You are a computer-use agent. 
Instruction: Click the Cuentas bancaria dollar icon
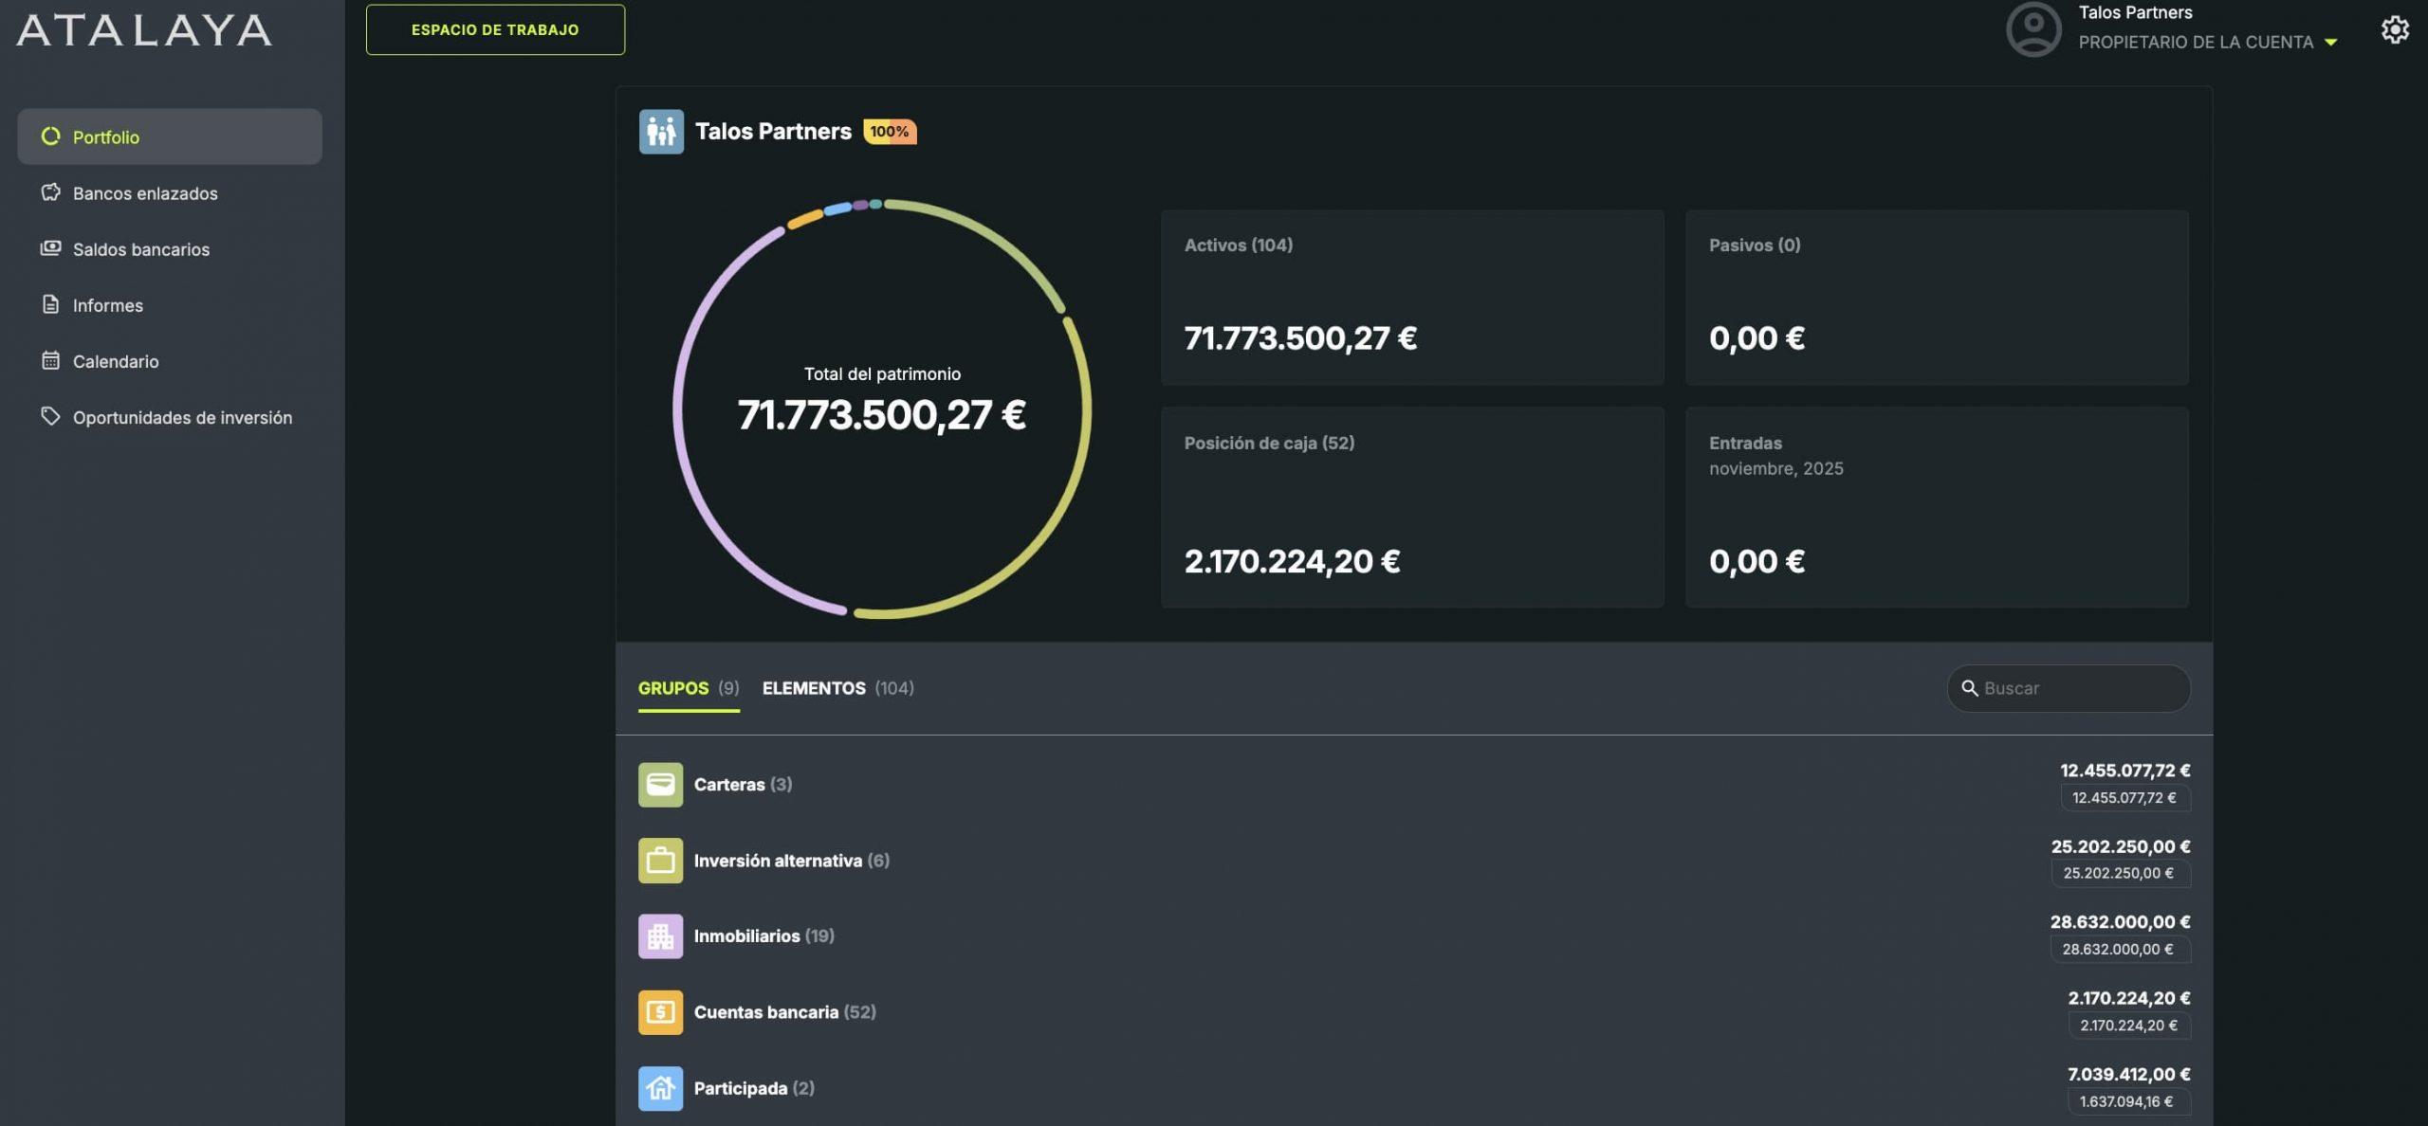point(660,1012)
